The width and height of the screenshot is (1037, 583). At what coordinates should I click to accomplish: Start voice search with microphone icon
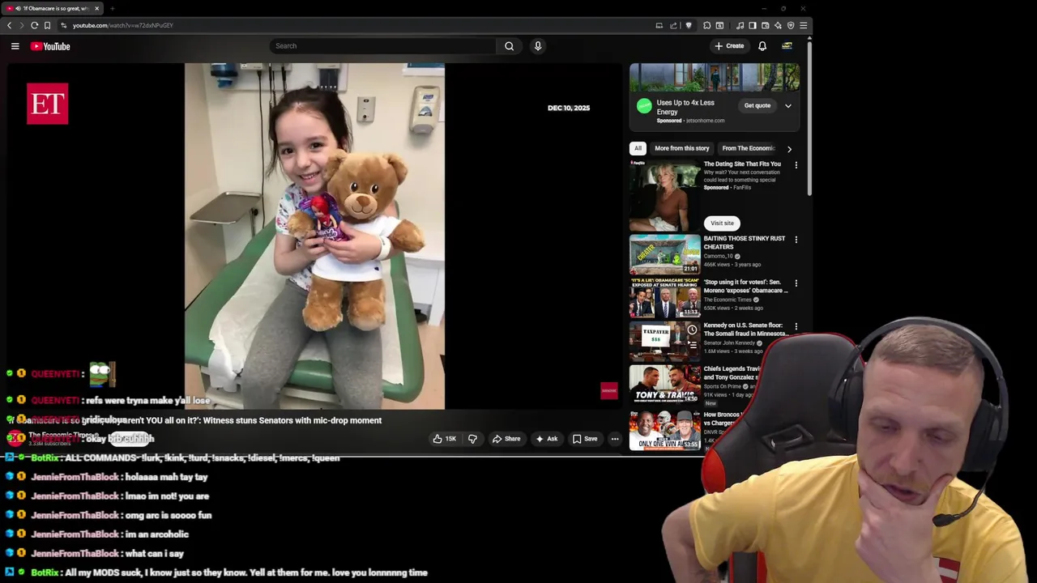537,46
